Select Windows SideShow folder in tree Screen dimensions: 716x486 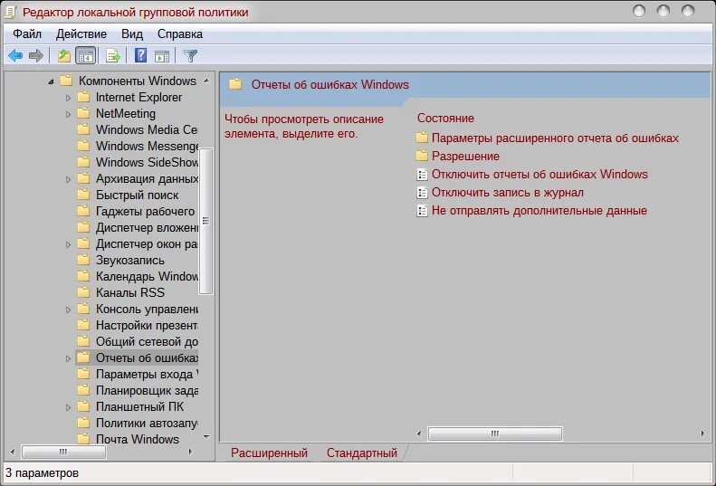click(x=146, y=163)
